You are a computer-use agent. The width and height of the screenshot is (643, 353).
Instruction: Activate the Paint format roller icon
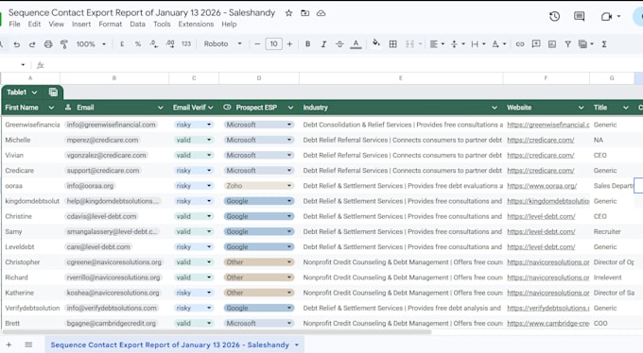(64, 44)
